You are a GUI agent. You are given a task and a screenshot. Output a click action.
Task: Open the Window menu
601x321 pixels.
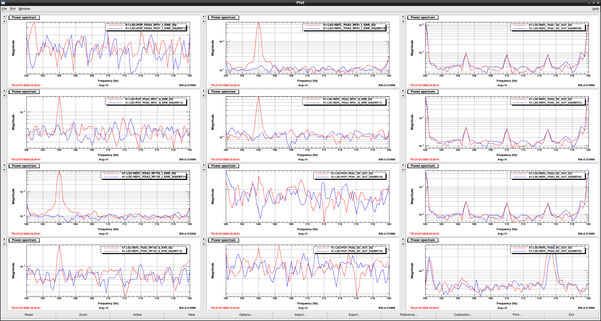tap(24, 9)
